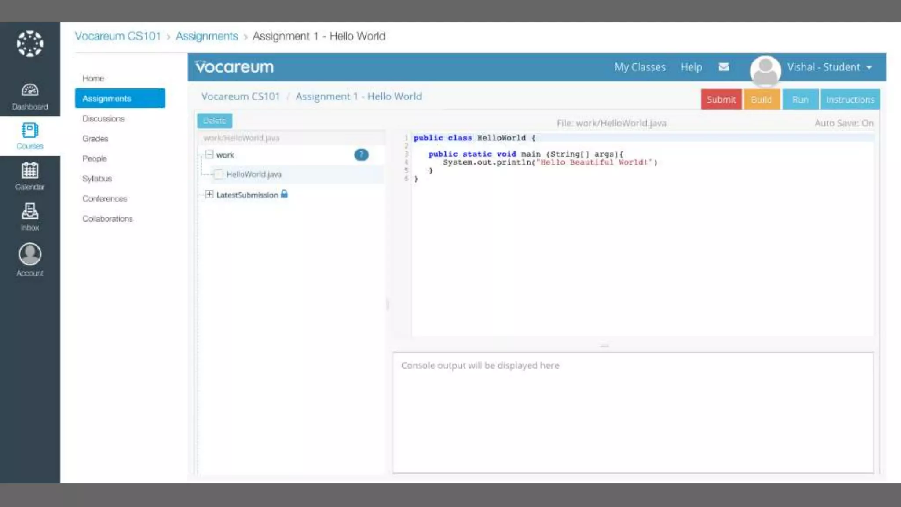
Task: Click the lock icon beside LatestSubmission
Action: coord(284,194)
